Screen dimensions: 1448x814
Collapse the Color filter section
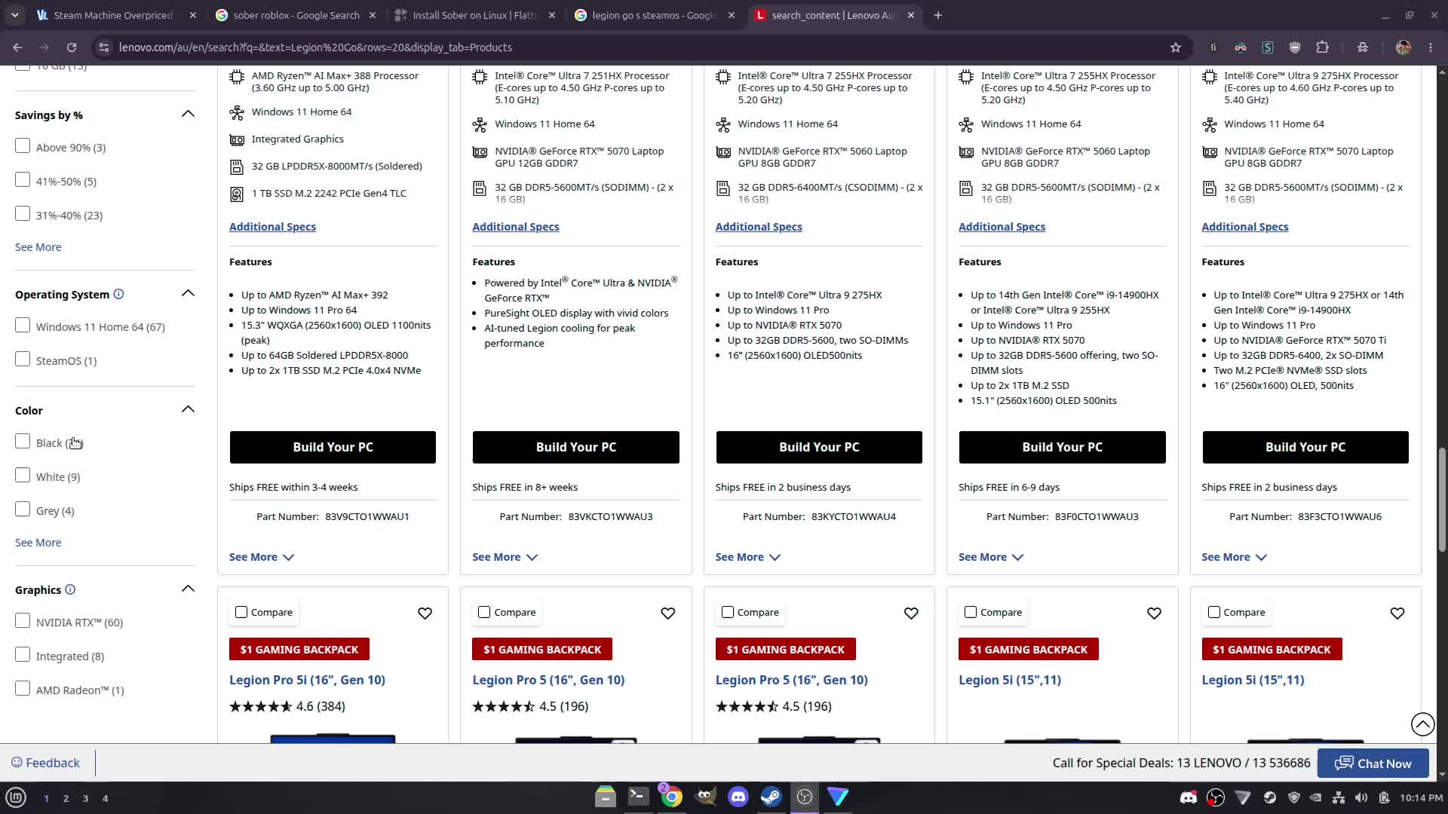[188, 409]
